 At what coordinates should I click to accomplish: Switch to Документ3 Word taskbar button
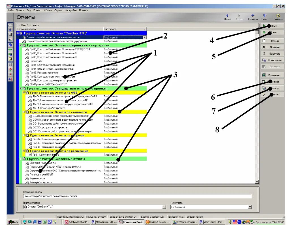point(212,222)
